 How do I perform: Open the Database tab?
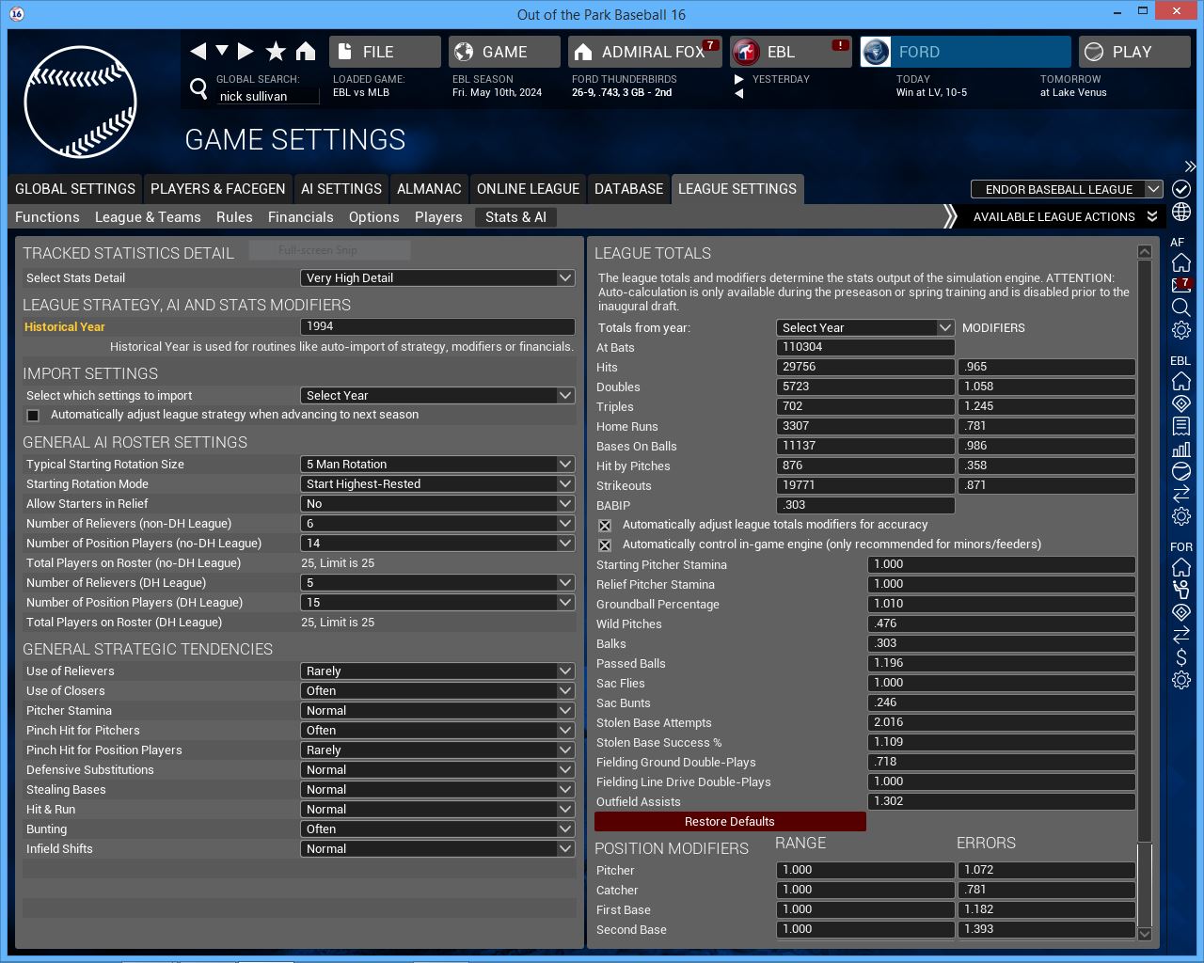click(x=628, y=189)
